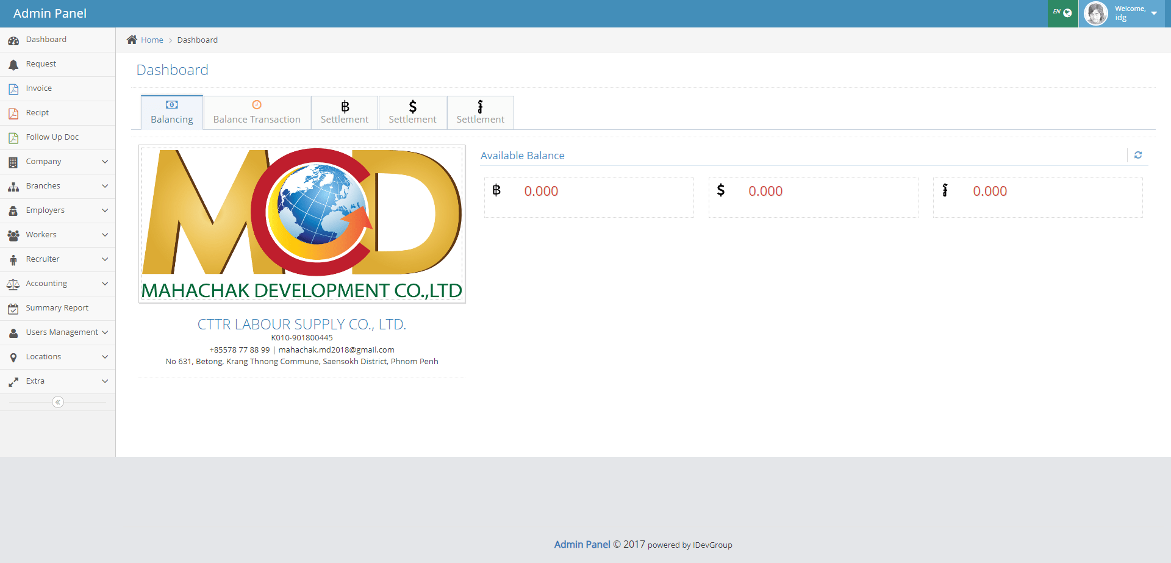The width and height of the screenshot is (1171, 563).
Task: Click the Admin Panel footer link
Action: 582,544
